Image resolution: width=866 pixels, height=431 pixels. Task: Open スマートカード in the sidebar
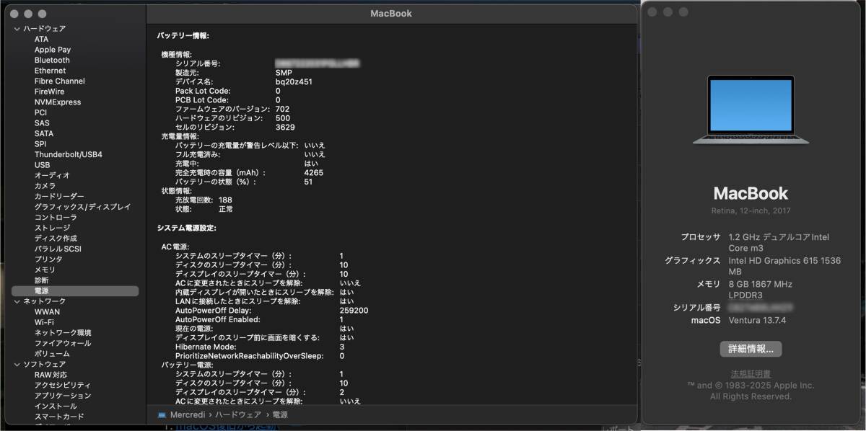coord(59,417)
